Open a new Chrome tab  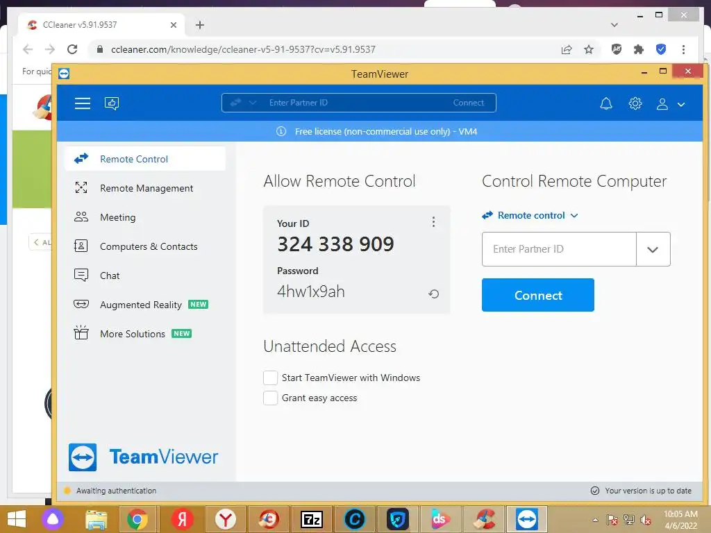pyautogui.click(x=199, y=25)
